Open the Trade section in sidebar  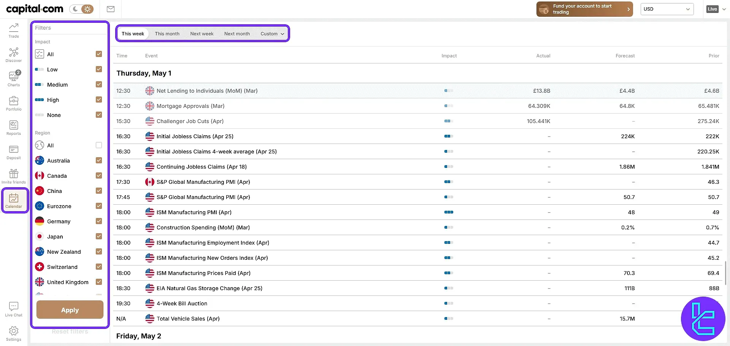[14, 30]
